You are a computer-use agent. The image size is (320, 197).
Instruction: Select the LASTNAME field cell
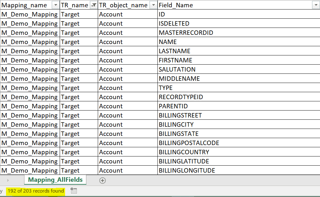pos(239,51)
